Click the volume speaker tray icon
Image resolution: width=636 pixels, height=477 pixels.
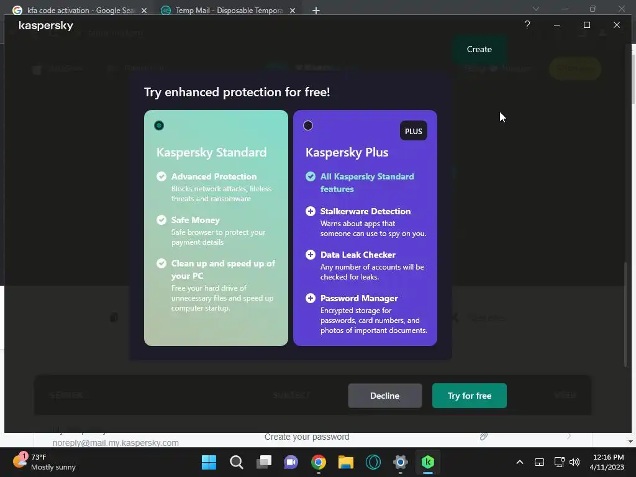pos(575,462)
